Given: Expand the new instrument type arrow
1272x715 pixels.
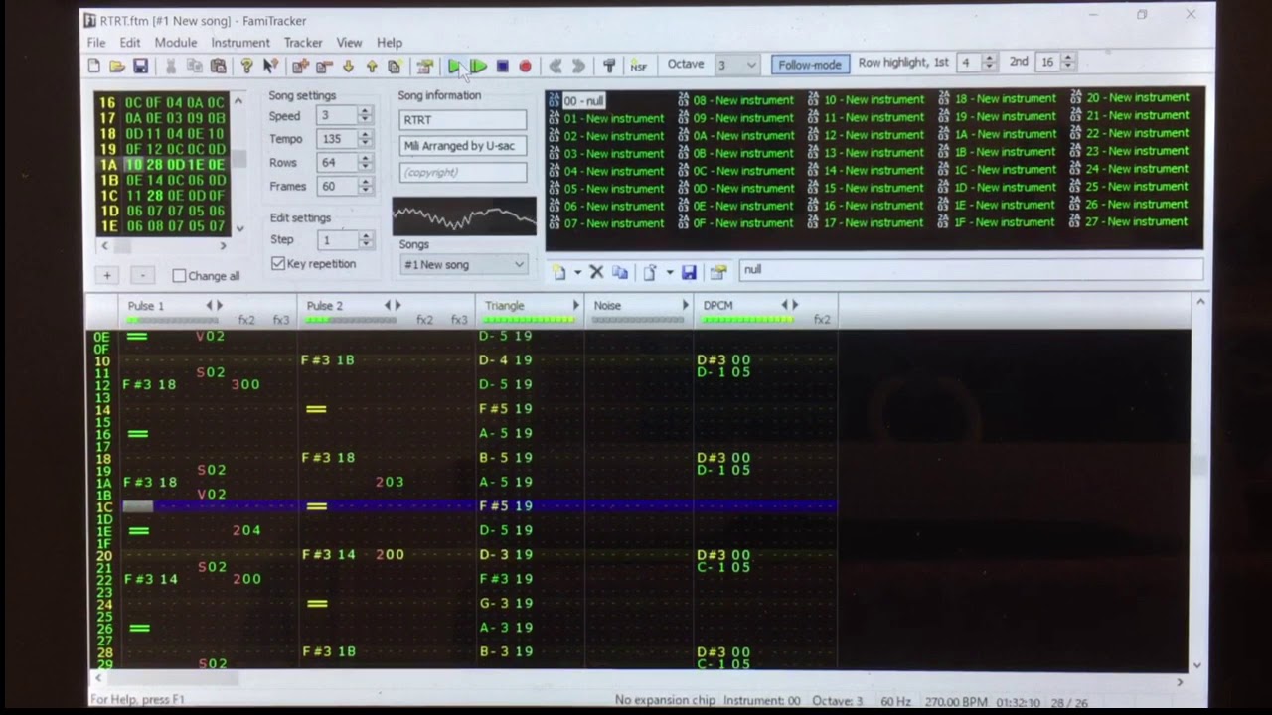Looking at the screenshot, I should (576, 271).
